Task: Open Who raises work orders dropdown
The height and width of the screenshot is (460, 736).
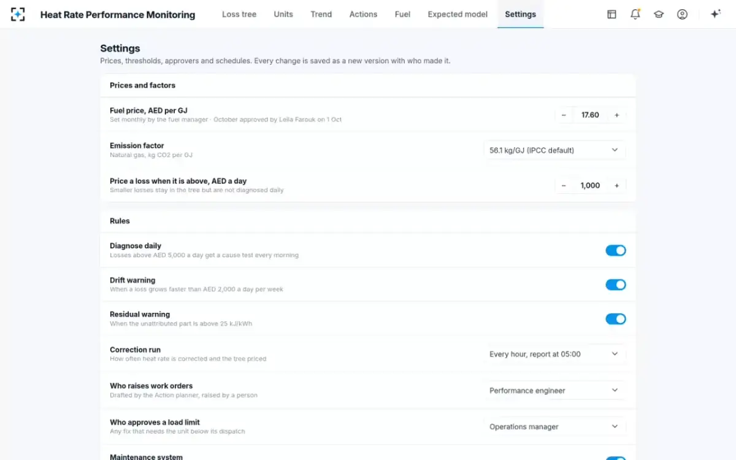Action: [x=554, y=391]
